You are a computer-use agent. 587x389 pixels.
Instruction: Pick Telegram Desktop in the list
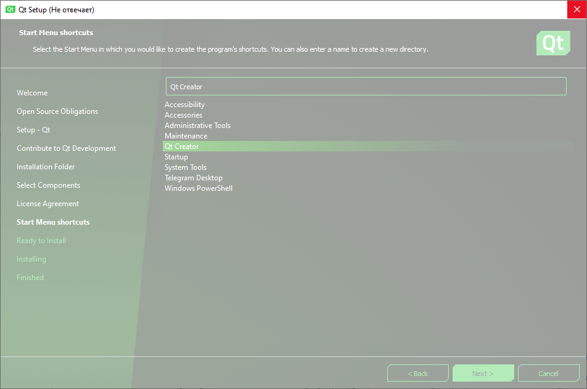tap(194, 178)
